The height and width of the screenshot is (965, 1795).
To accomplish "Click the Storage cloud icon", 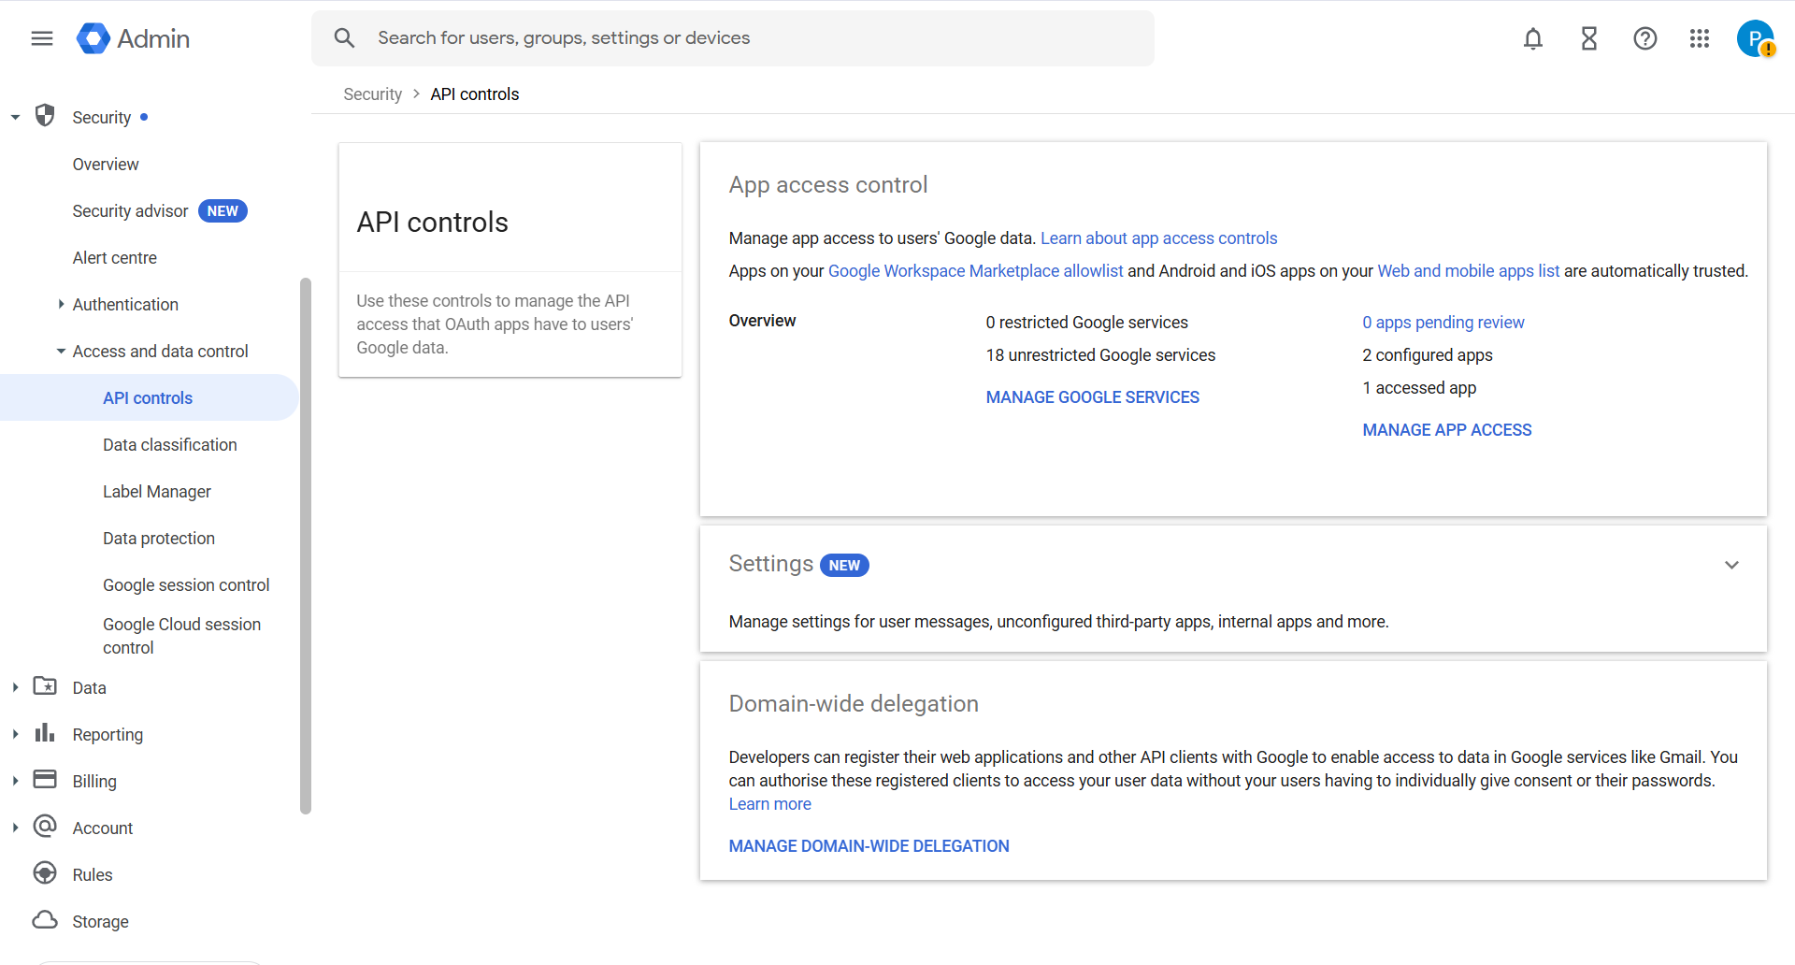I will (44, 920).
